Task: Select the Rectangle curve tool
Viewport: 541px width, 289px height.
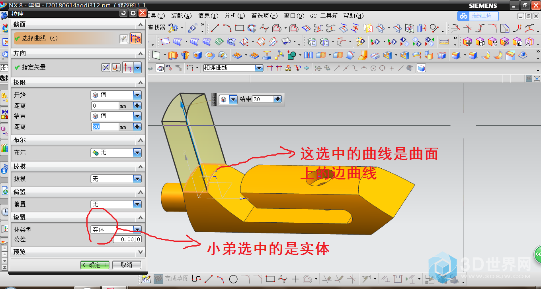Action: (x=240, y=28)
